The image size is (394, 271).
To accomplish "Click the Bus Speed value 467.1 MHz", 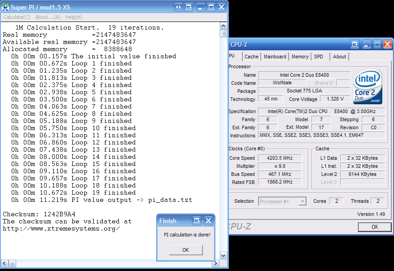I will [280, 174].
